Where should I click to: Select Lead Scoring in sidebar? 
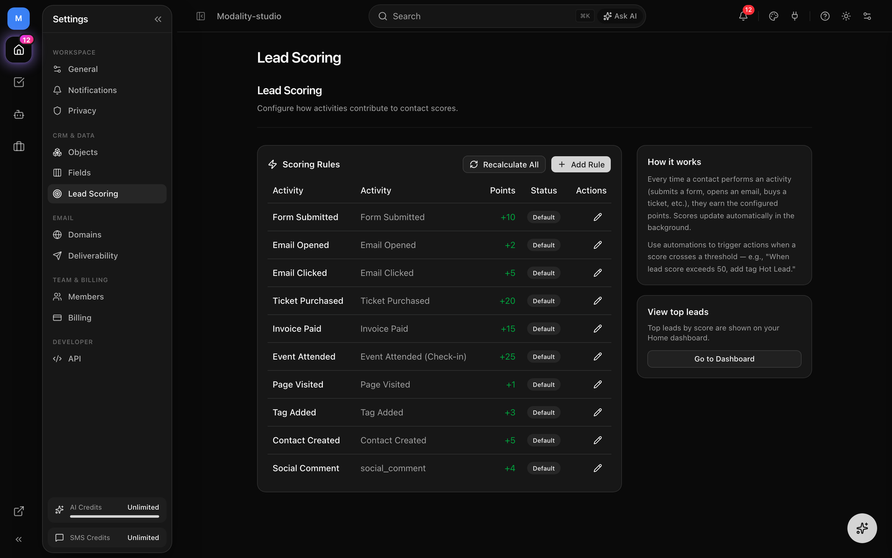[107, 194]
